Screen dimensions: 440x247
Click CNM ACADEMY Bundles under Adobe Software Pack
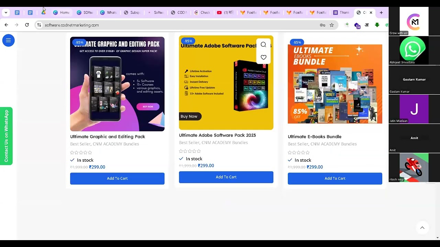click(x=224, y=143)
